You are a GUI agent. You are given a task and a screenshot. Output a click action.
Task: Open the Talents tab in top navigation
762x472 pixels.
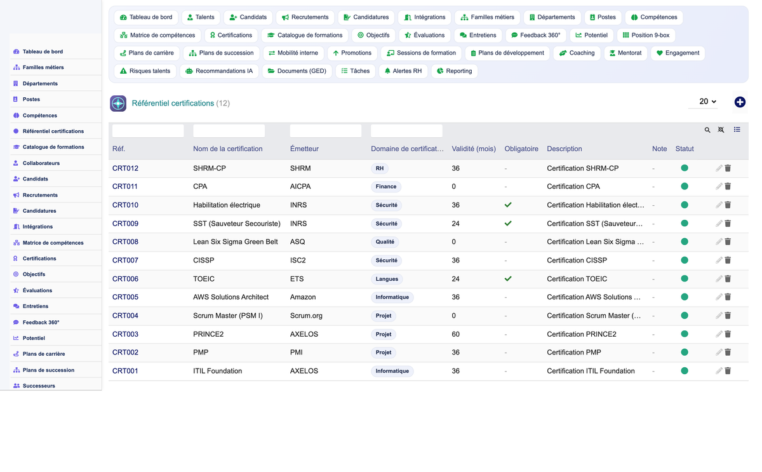200,17
